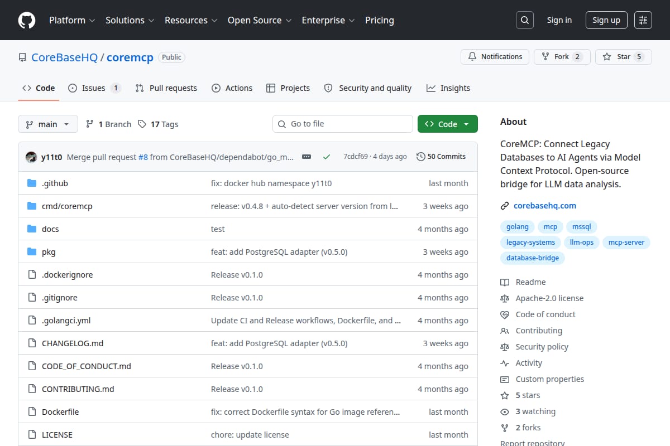Click the eye icon beside 3 watching
This screenshot has width=670, height=446.
coord(505,411)
